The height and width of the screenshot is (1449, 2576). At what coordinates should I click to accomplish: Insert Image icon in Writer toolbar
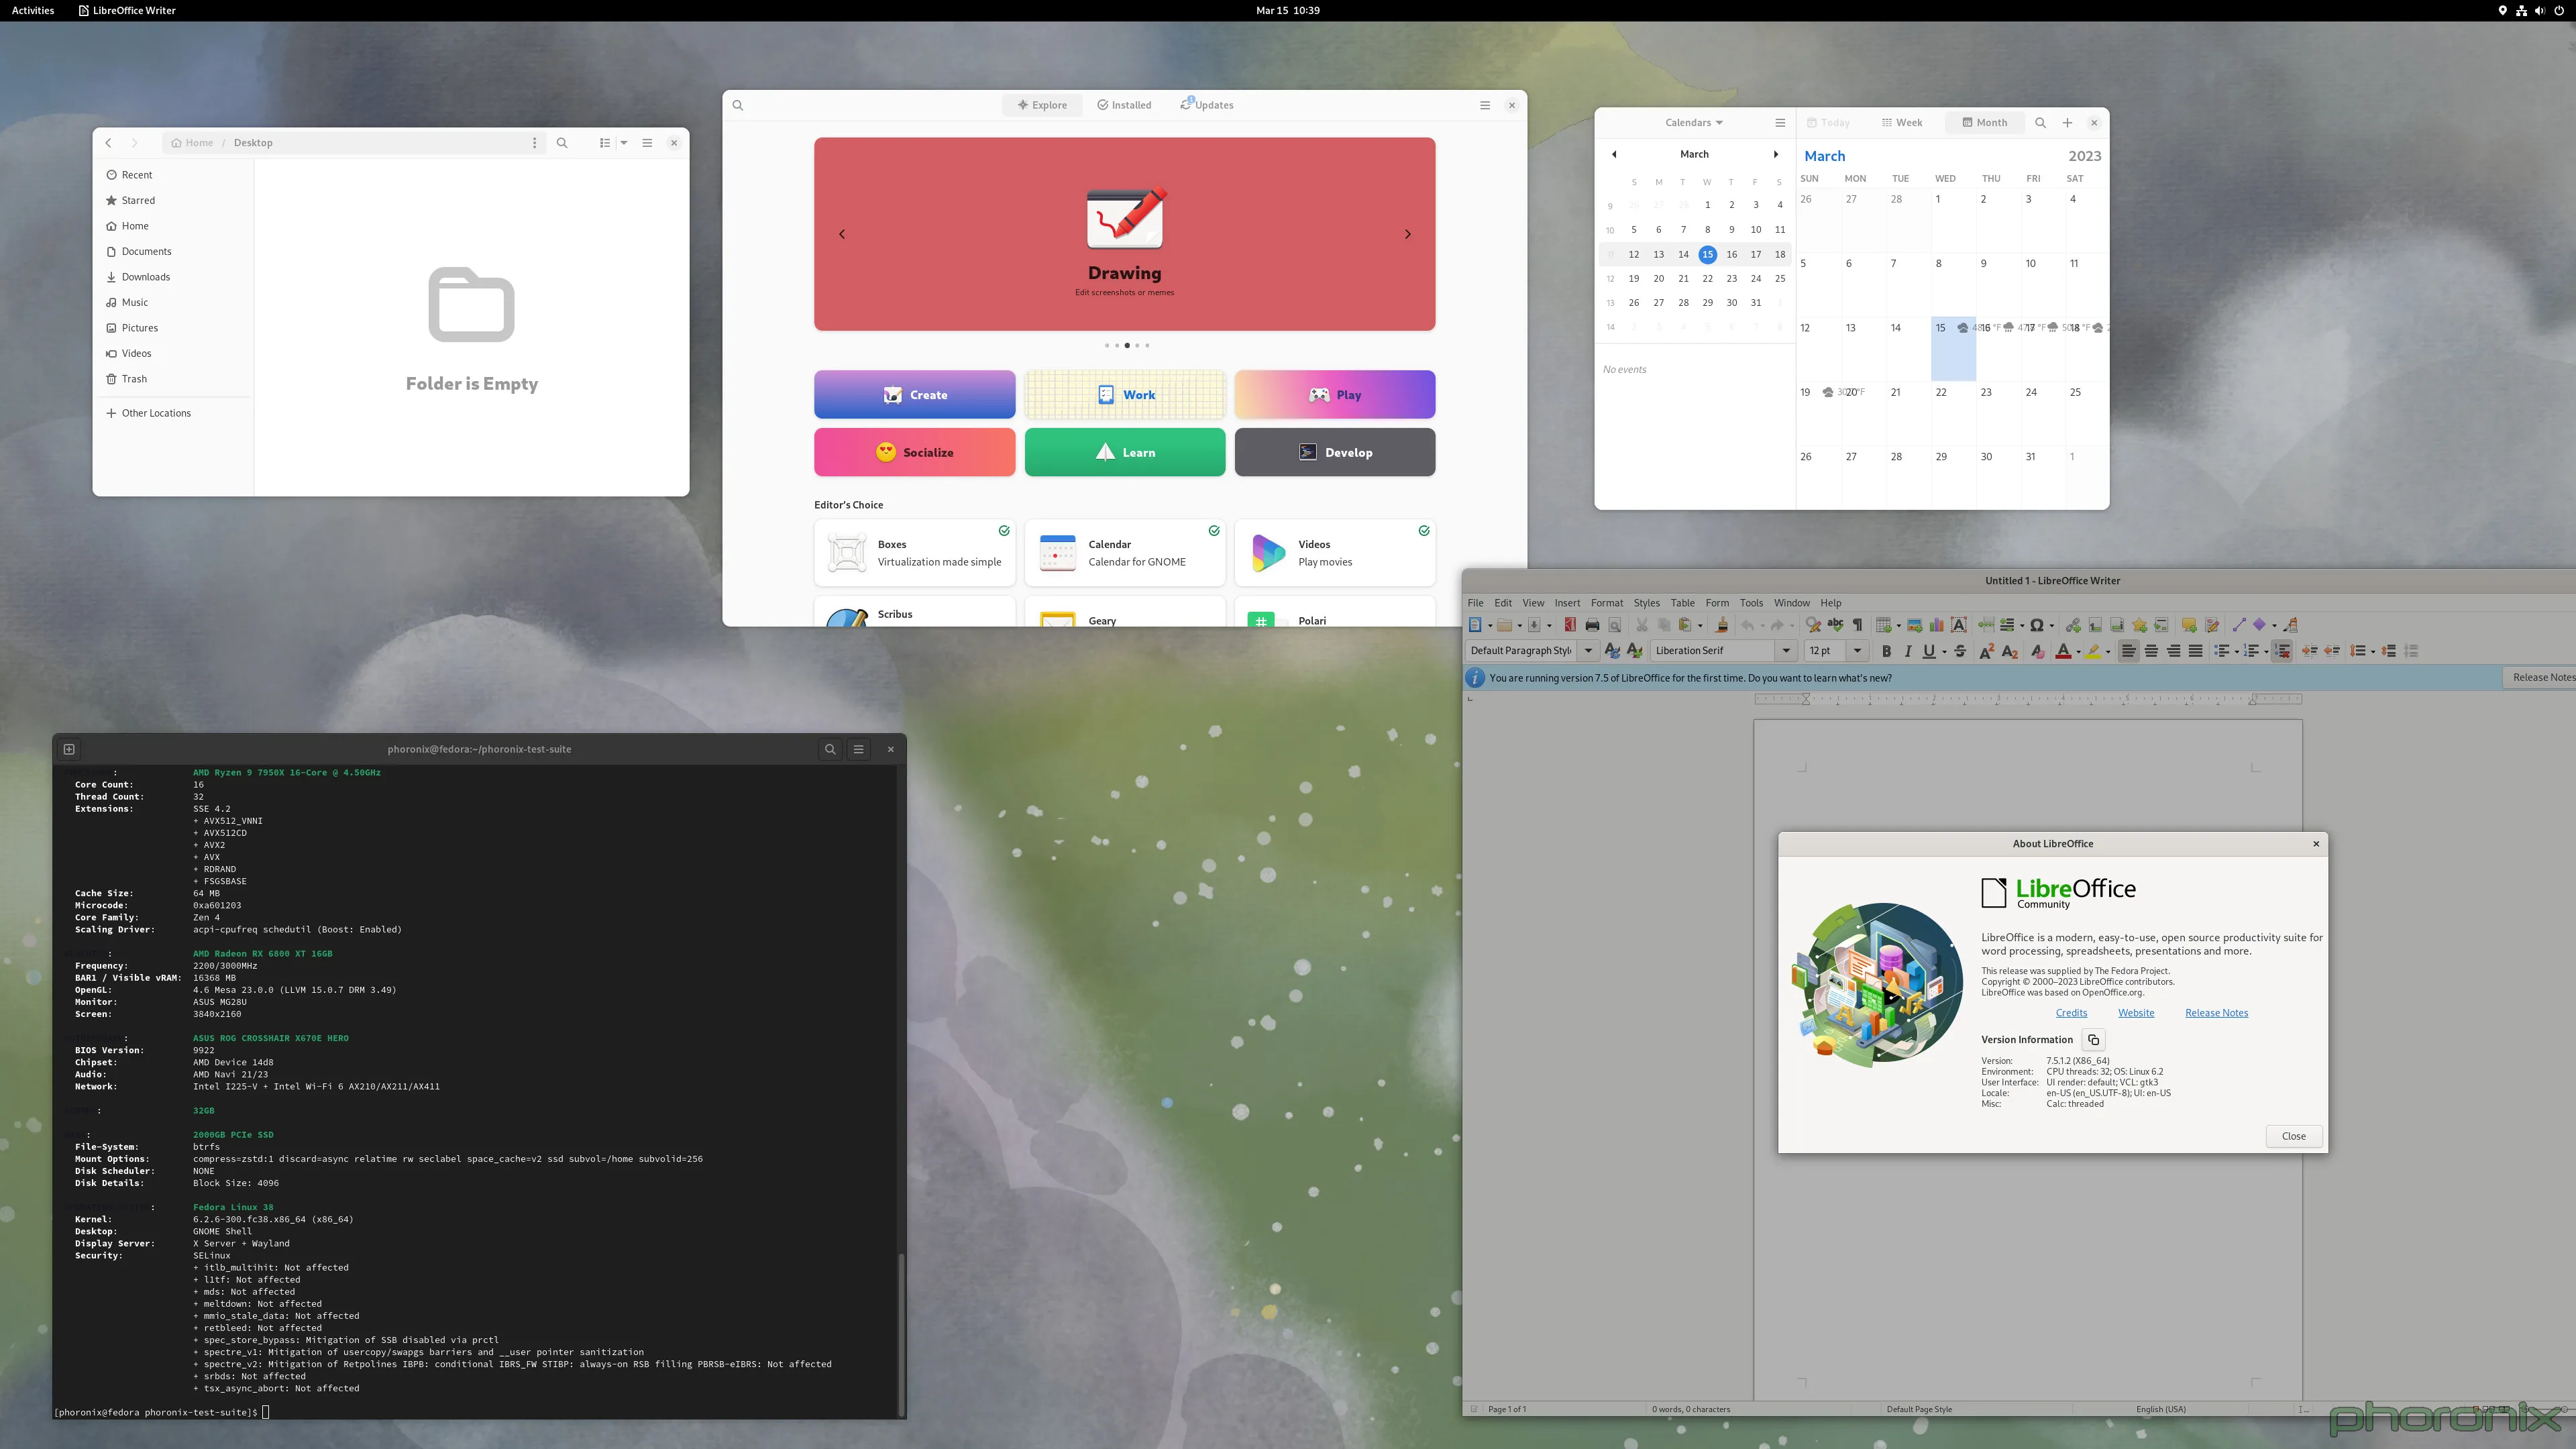click(1915, 625)
